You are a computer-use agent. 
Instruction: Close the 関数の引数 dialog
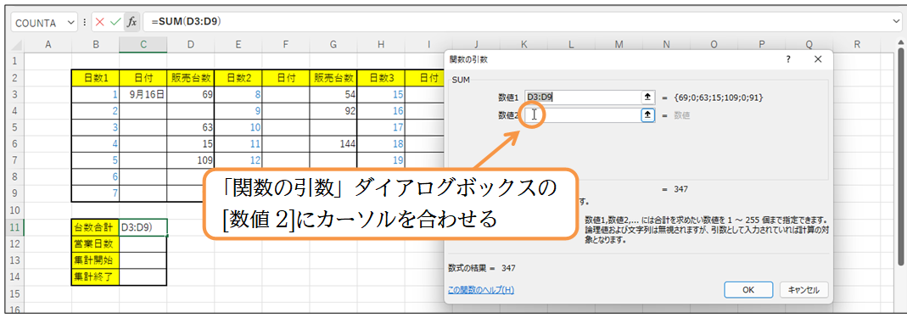[817, 59]
